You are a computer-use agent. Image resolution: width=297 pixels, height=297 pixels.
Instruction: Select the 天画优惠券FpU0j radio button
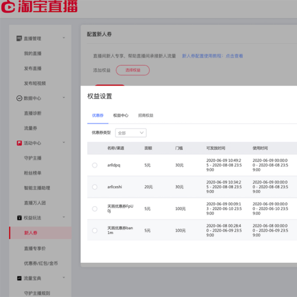tap(95, 209)
